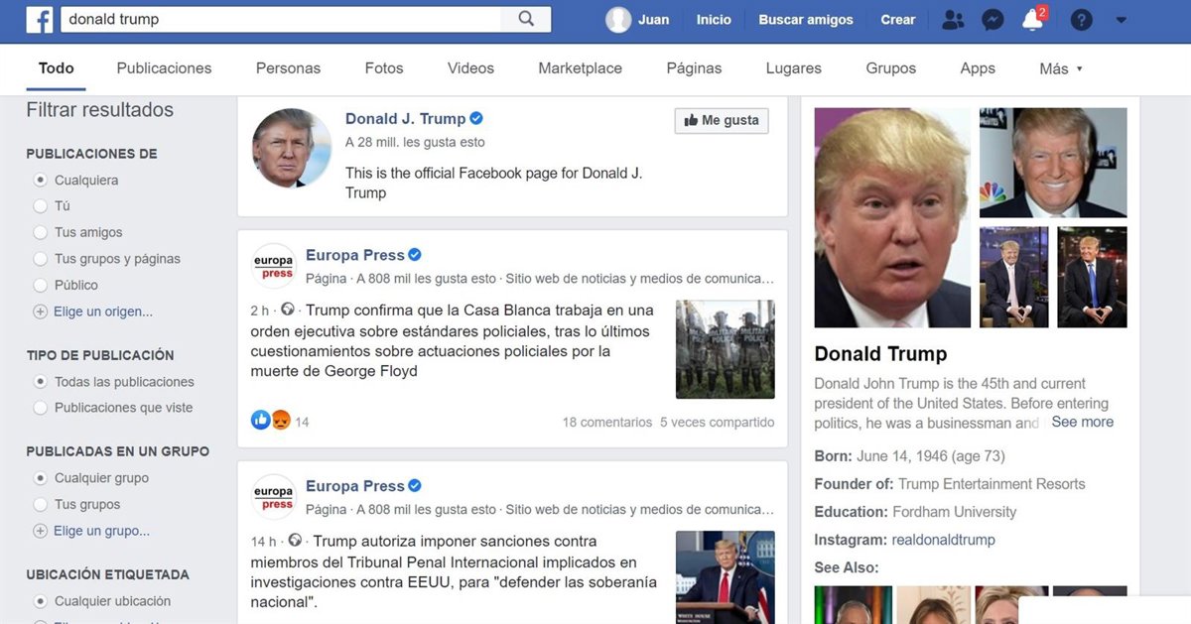Select 'Publicaciones que viste' radio option

41,408
